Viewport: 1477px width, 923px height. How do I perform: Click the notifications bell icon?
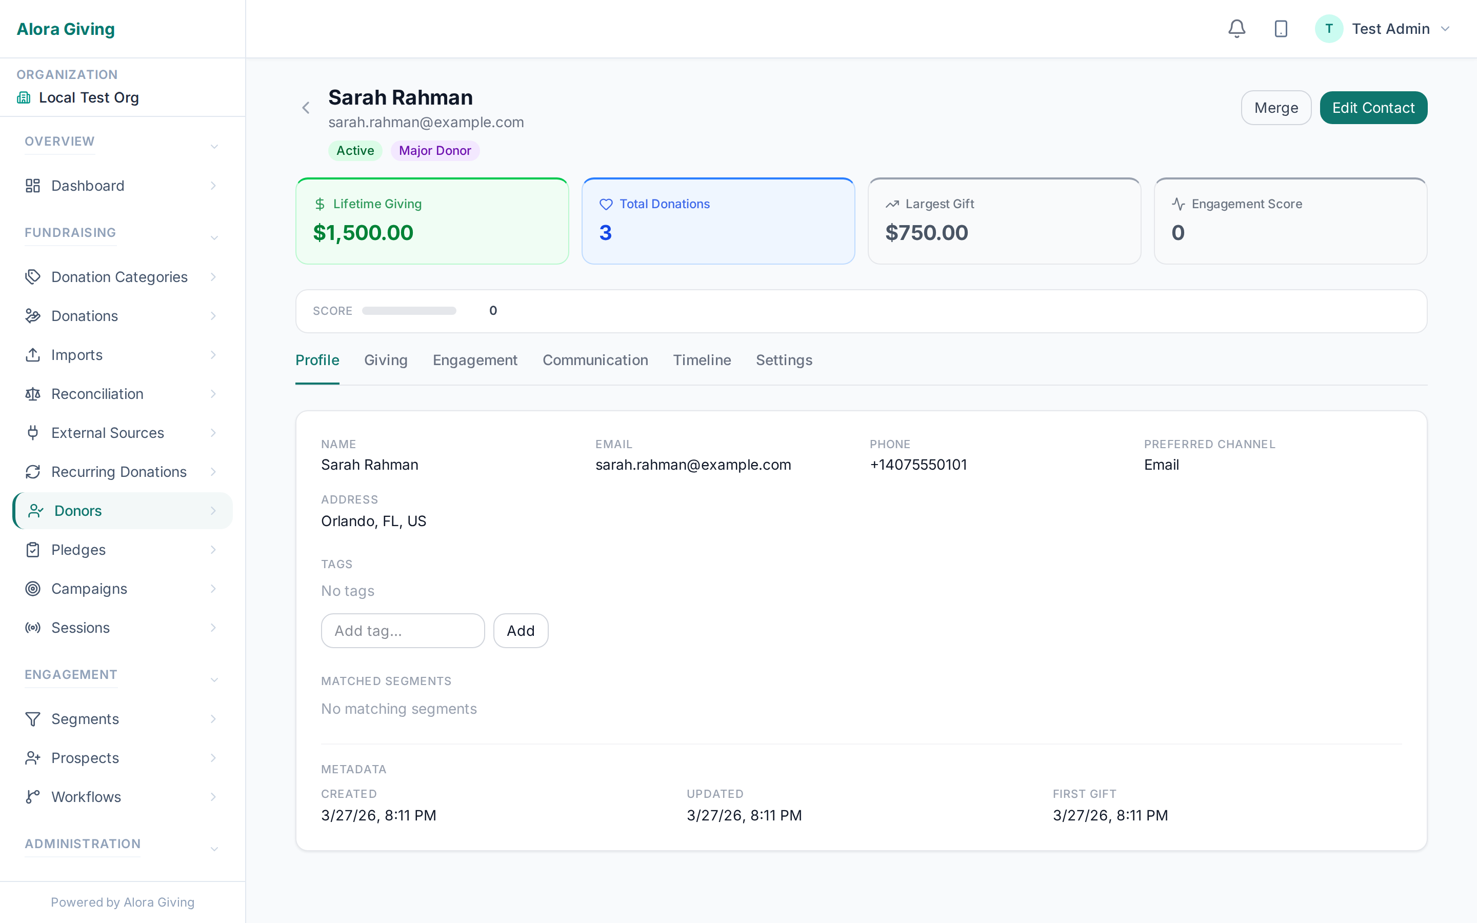(x=1236, y=29)
